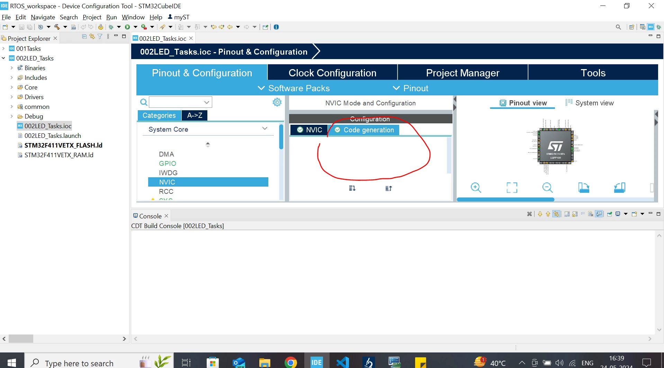Zoom out on the chip pinout view

547,188
